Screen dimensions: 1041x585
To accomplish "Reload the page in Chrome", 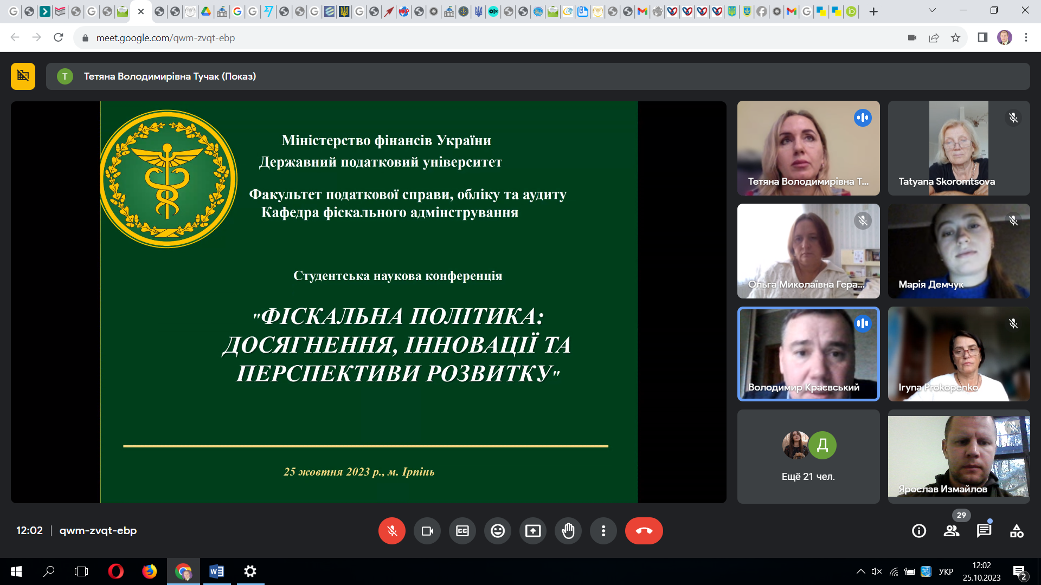I will point(59,37).
